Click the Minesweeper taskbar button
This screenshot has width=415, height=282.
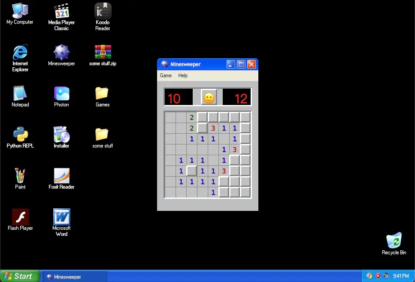[x=75, y=276]
